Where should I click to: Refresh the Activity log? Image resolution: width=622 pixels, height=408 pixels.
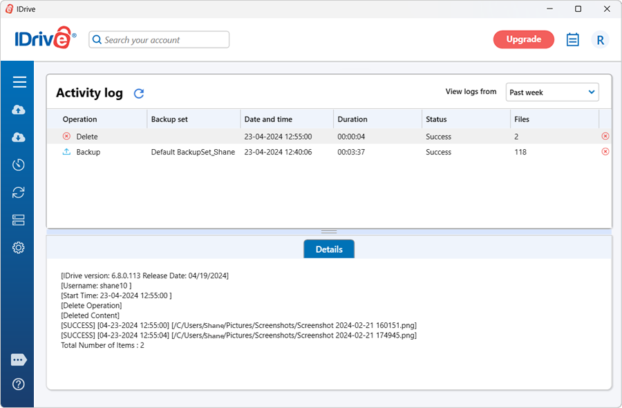tap(139, 94)
